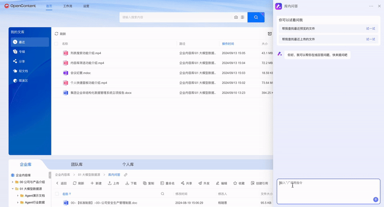
Task: Click 企业内容库 breadcrumb link
Action: pos(62,175)
